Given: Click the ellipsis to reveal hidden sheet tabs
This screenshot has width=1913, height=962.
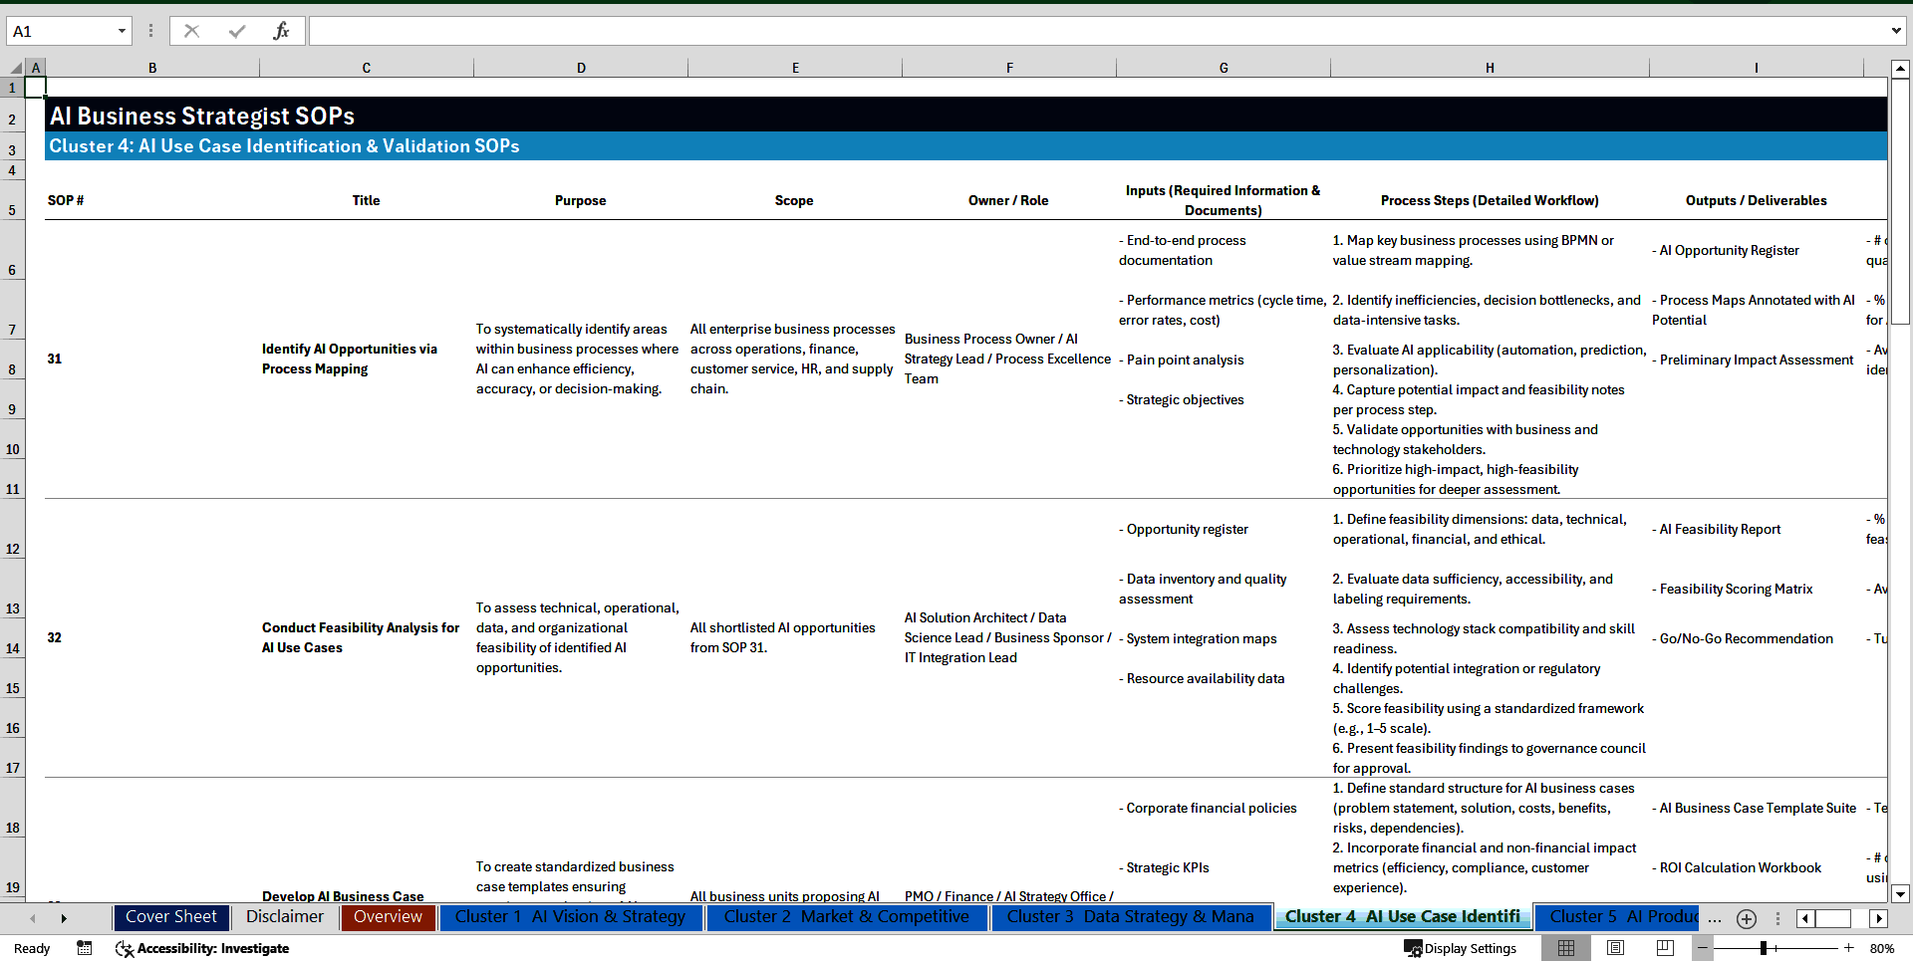Looking at the screenshot, I should coord(1715,918).
